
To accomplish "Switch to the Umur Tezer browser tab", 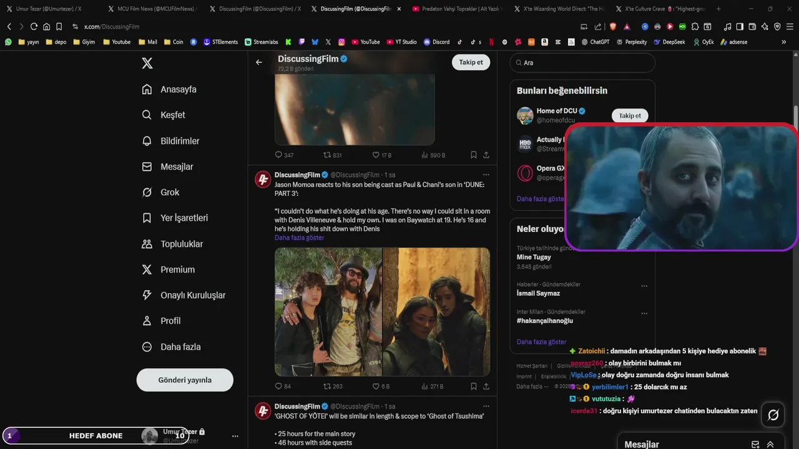I will (48, 9).
